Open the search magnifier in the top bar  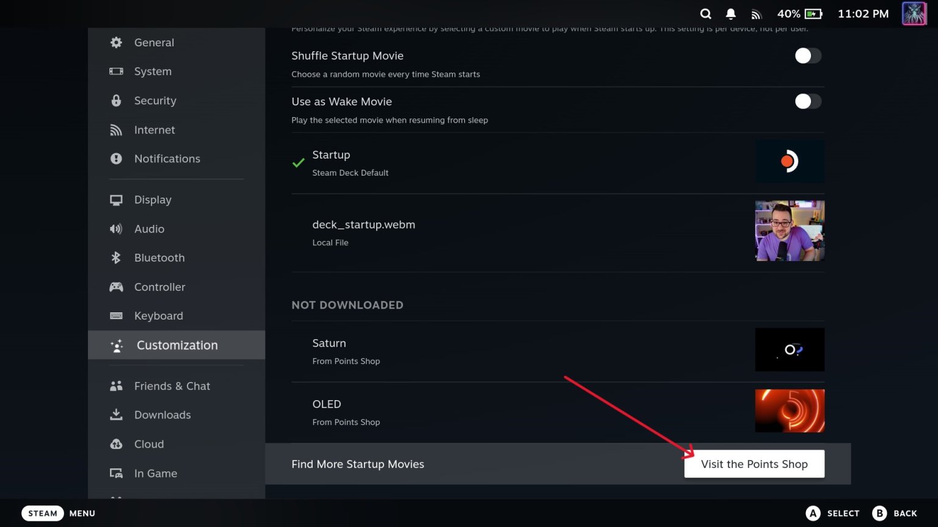tap(705, 13)
